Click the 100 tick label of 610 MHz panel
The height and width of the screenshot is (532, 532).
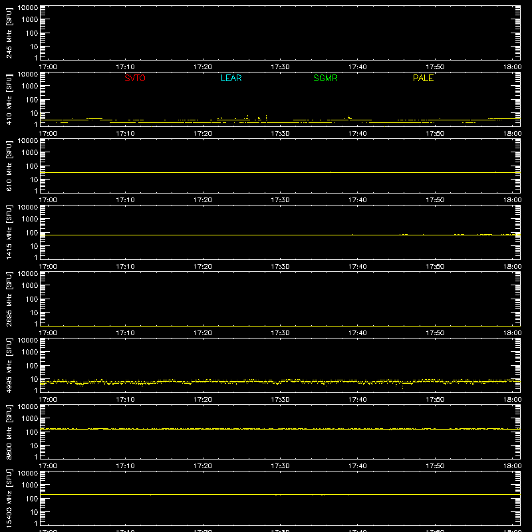point(31,166)
